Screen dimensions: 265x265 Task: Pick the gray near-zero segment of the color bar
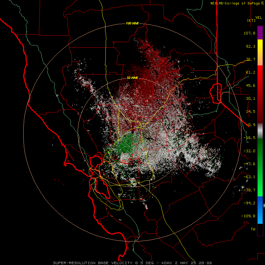click(x=260, y=131)
